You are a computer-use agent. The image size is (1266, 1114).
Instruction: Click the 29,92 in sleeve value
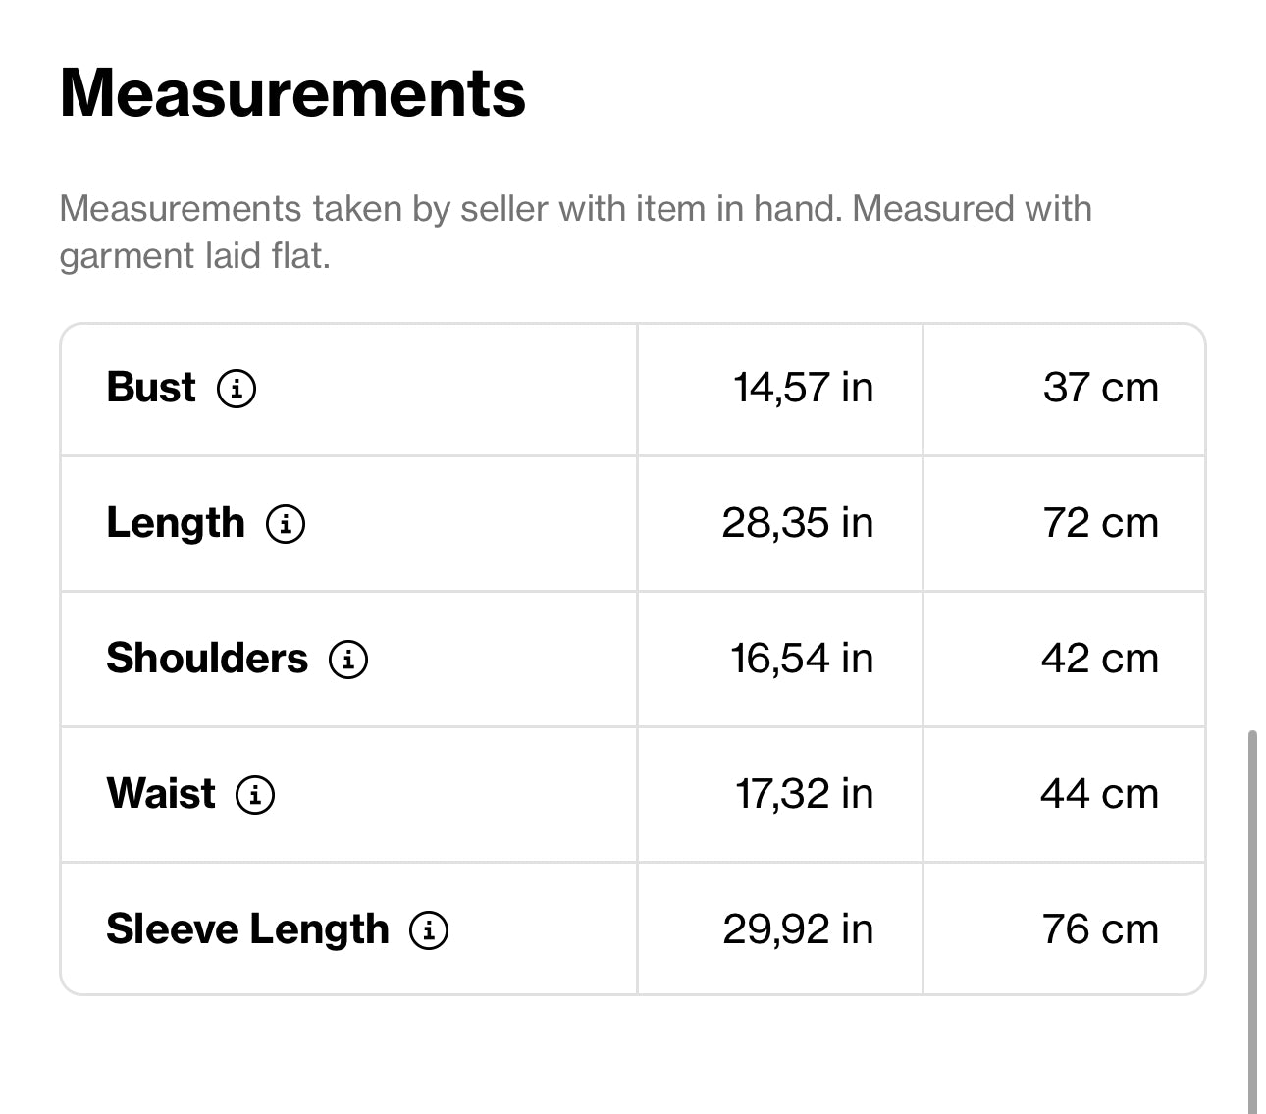tap(798, 929)
